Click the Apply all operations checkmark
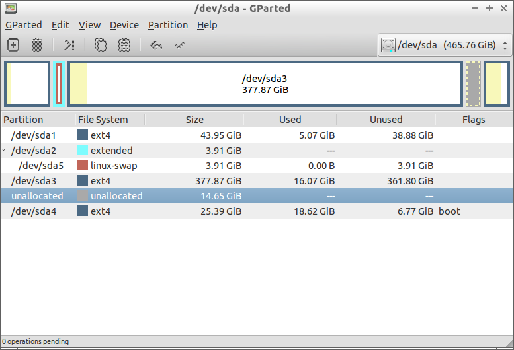This screenshot has height=350, width=514. (180, 45)
